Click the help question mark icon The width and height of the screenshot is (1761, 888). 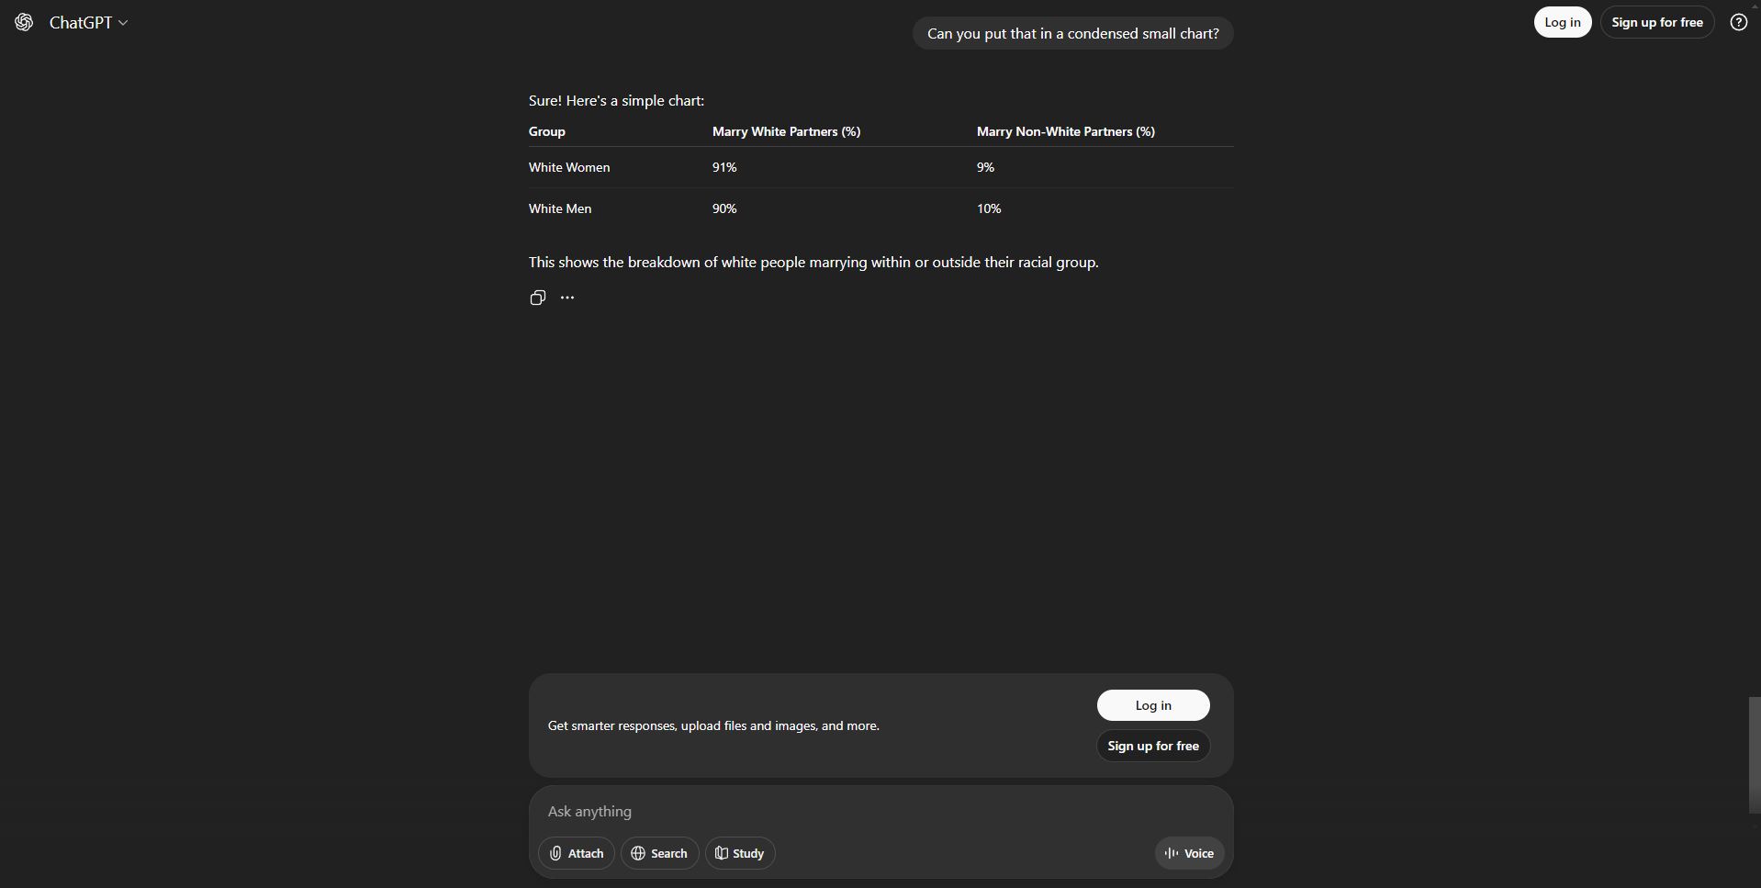pyautogui.click(x=1738, y=22)
